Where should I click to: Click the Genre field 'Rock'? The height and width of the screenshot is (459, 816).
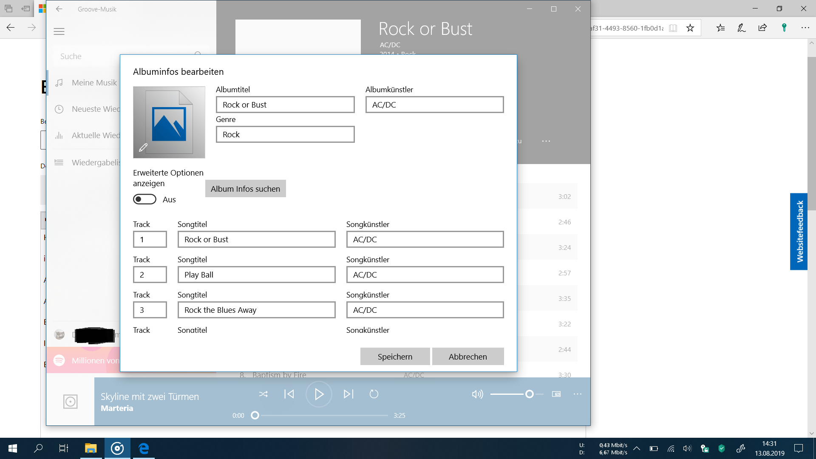[x=285, y=134]
